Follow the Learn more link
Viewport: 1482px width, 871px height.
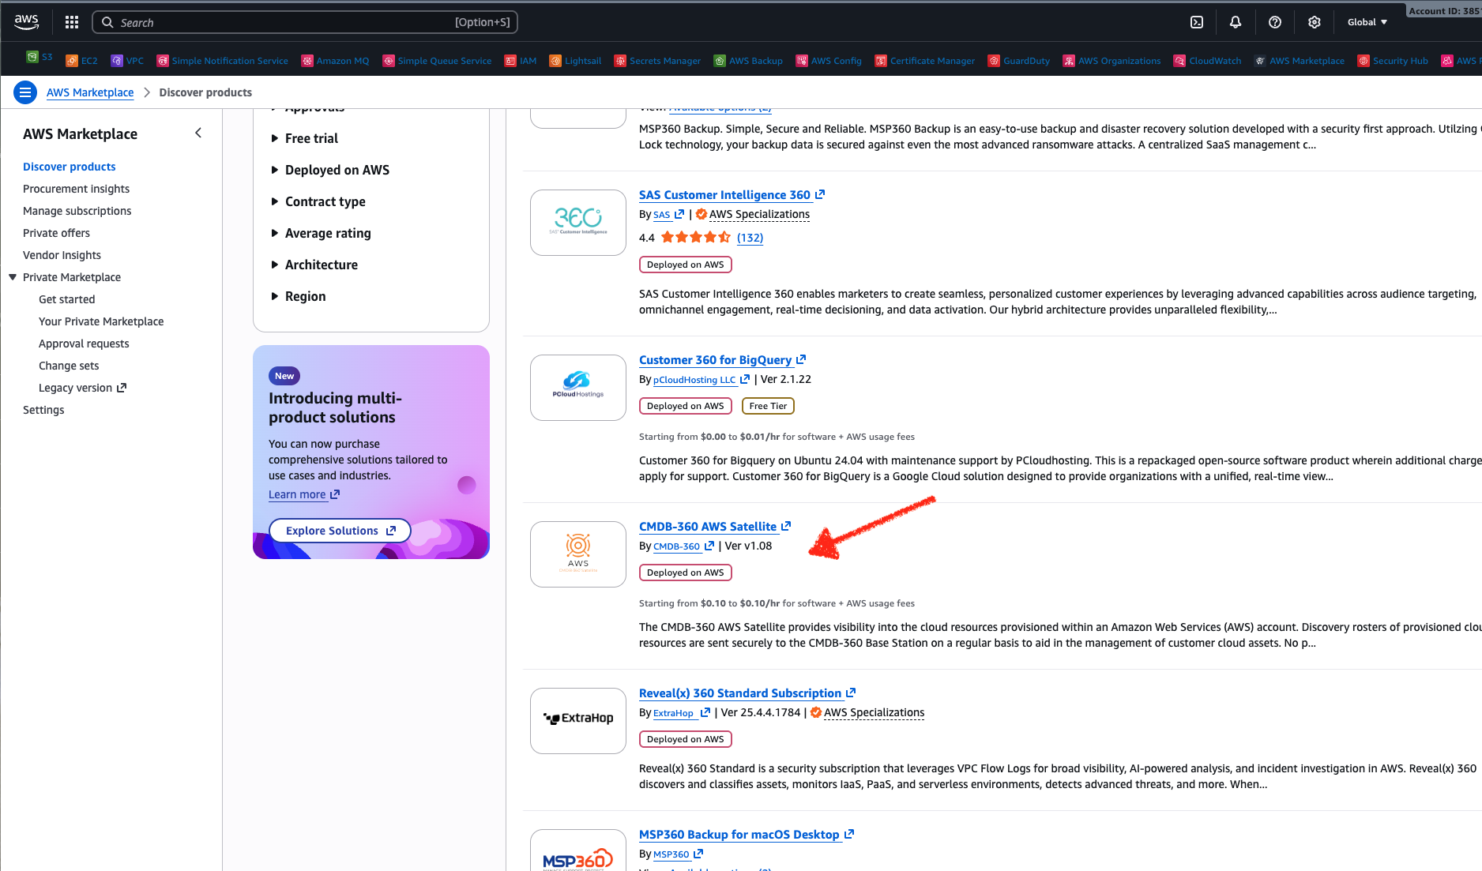pyautogui.click(x=303, y=494)
